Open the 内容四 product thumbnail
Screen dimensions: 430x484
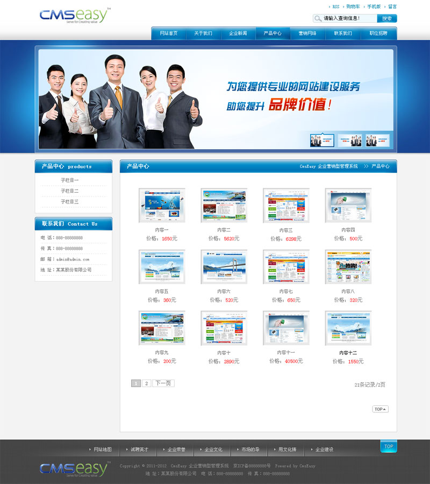348,205
